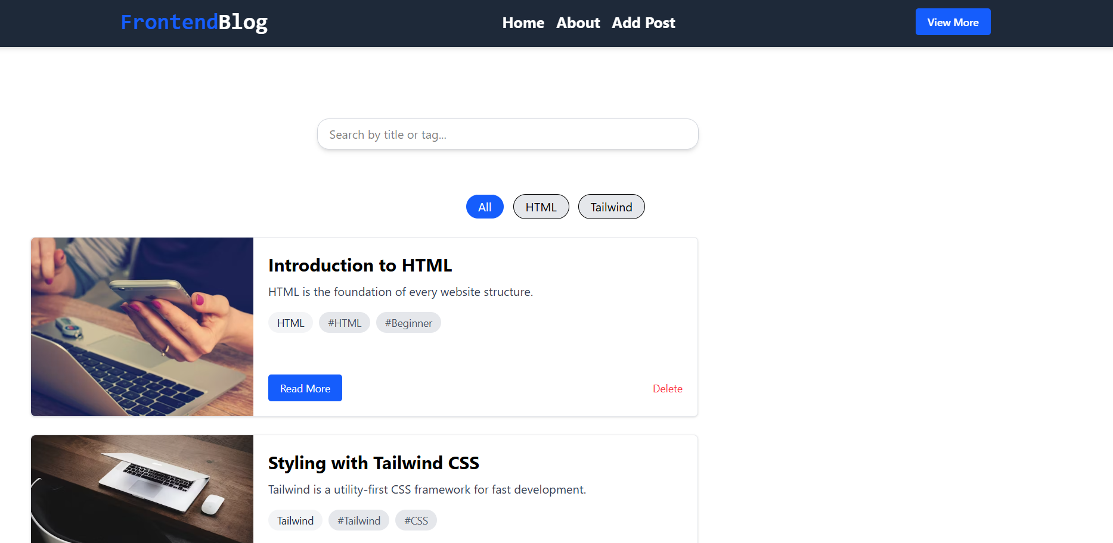Click the Tailwind tag on second post
This screenshot has height=543, width=1113.
point(294,520)
